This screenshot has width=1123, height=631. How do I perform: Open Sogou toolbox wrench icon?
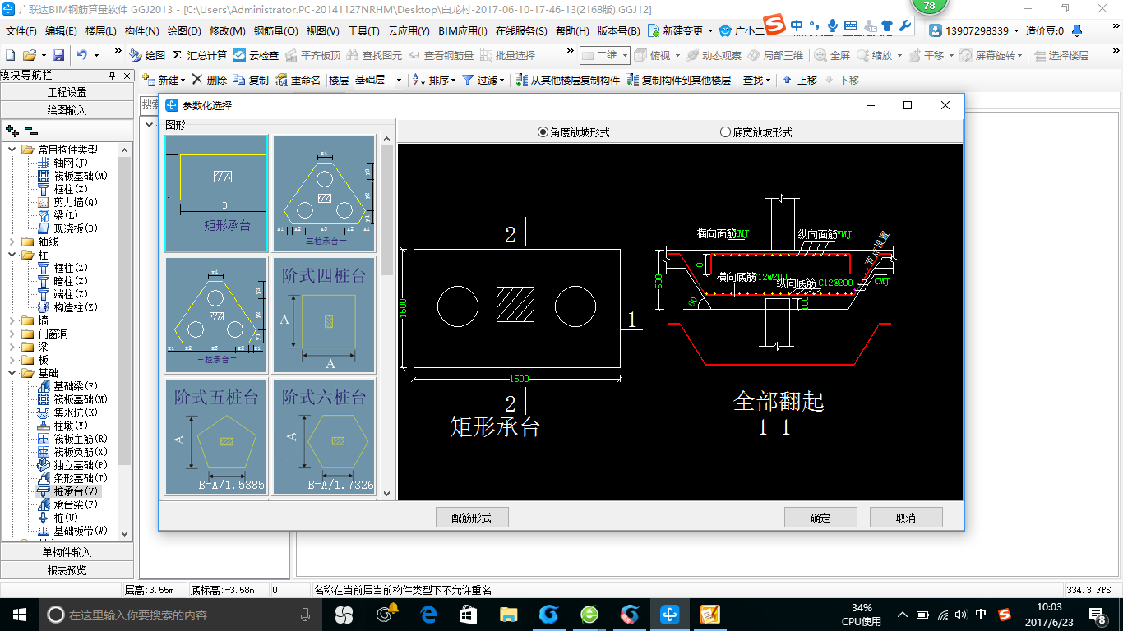click(905, 25)
